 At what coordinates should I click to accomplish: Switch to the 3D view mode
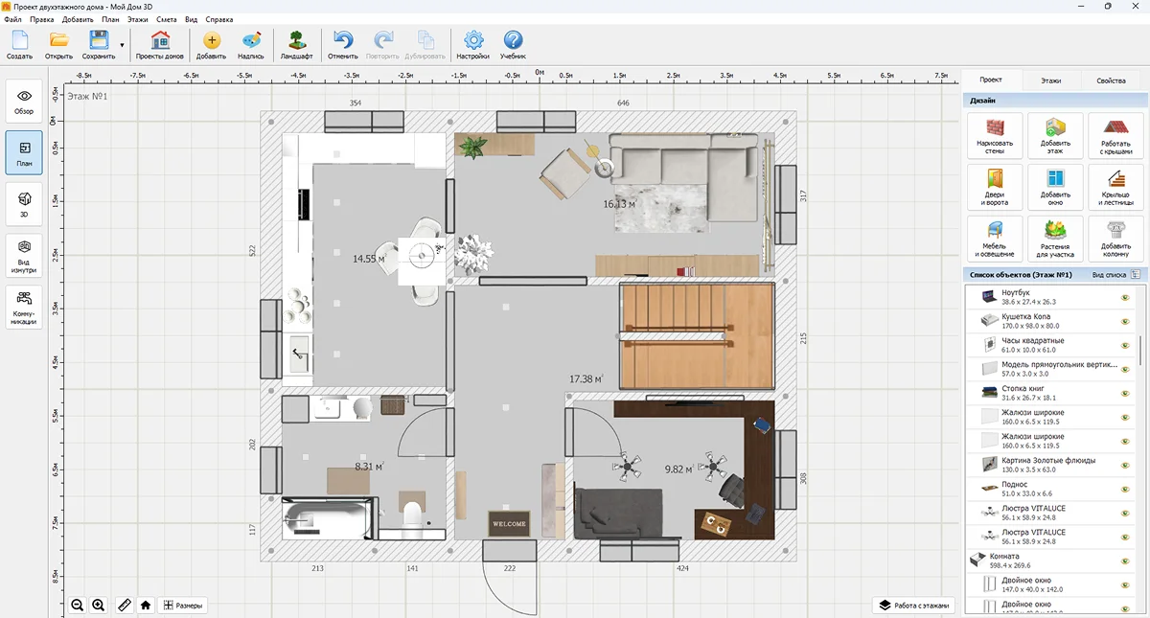pos(24,206)
